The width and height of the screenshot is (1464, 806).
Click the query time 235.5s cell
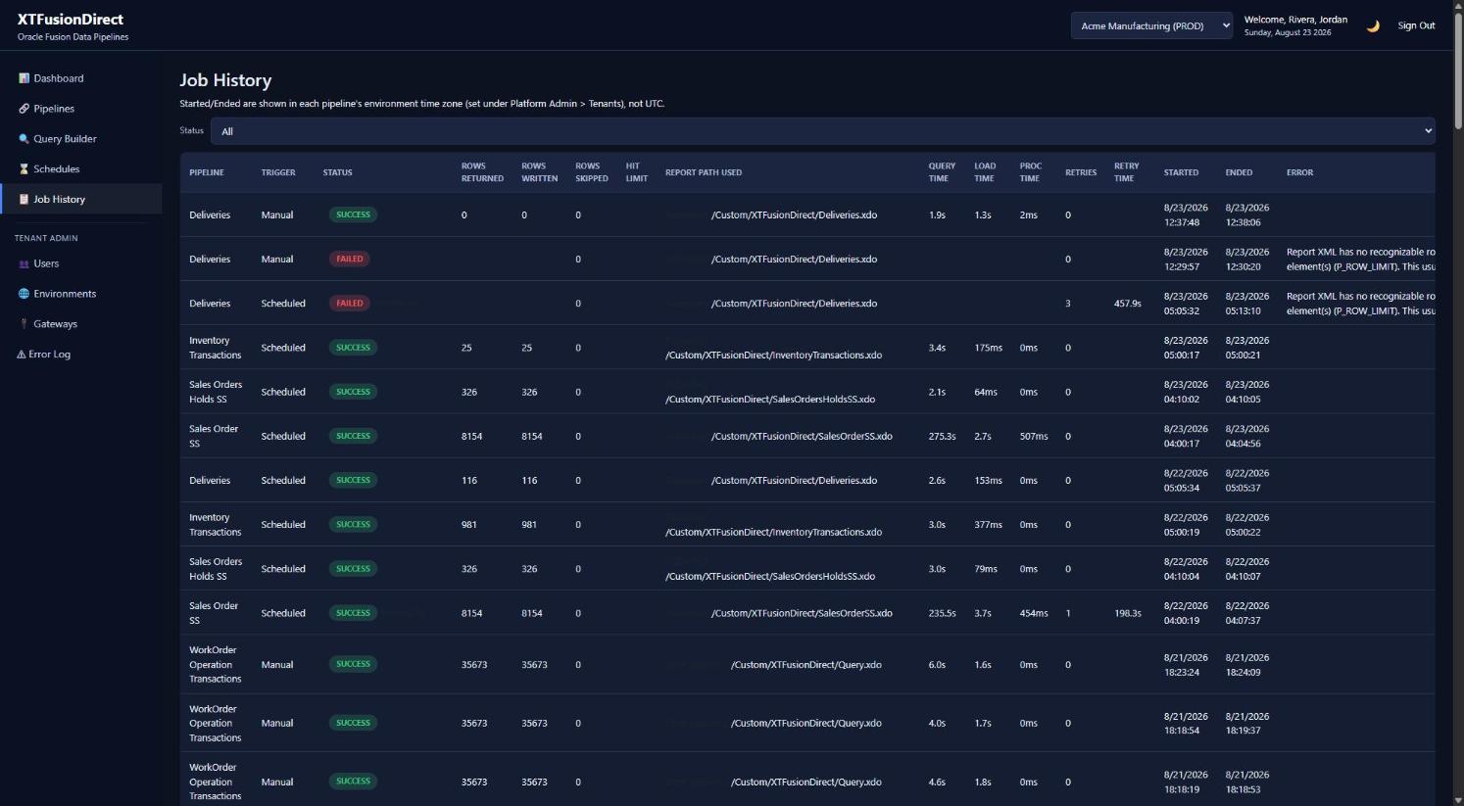tap(942, 613)
